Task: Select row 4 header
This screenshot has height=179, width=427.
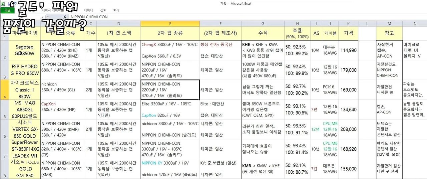Action: click(3, 90)
